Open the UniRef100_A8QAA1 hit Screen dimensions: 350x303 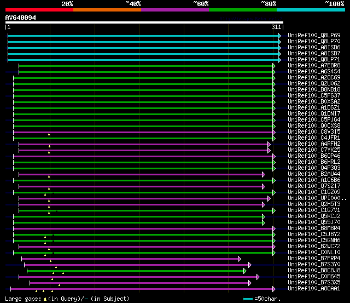[x=314, y=289]
